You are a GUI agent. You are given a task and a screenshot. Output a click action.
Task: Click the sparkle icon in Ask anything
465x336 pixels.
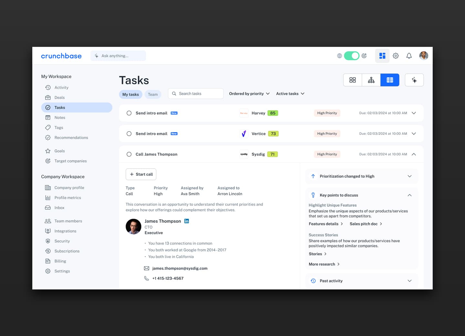pyautogui.click(x=96, y=56)
